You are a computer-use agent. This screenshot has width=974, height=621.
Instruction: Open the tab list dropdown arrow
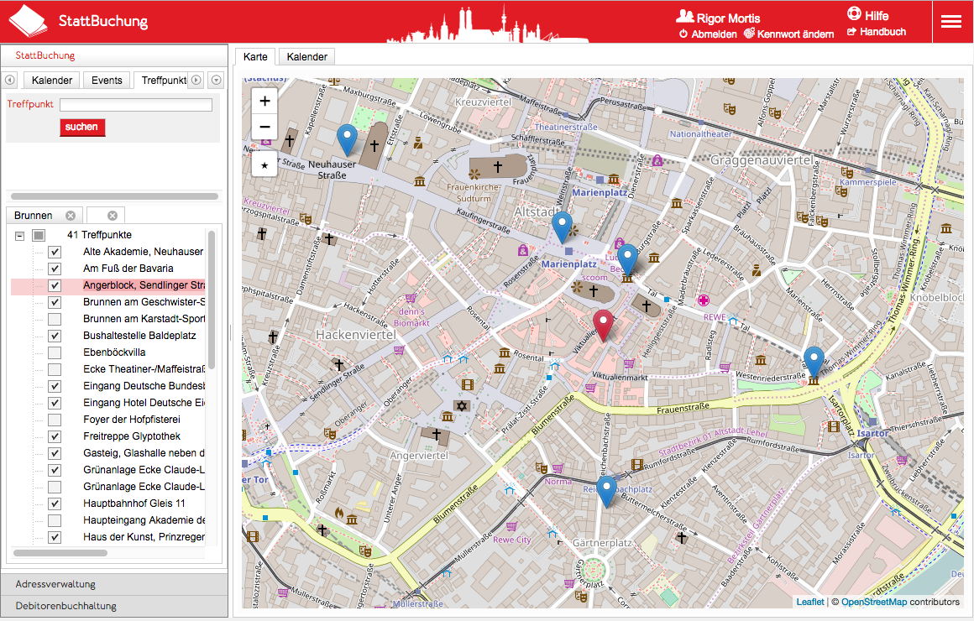[x=216, y=81]
